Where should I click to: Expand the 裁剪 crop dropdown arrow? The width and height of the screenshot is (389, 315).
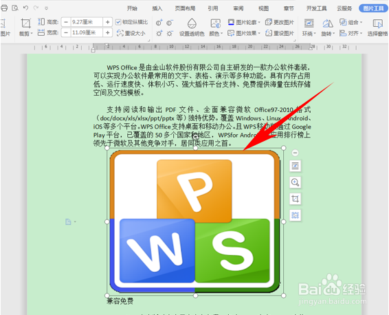pyautogui.click(x=32, y=34)
